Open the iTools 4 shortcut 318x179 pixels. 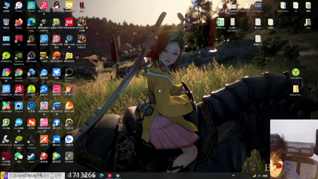pyautogui.click(x=19, y=107)
